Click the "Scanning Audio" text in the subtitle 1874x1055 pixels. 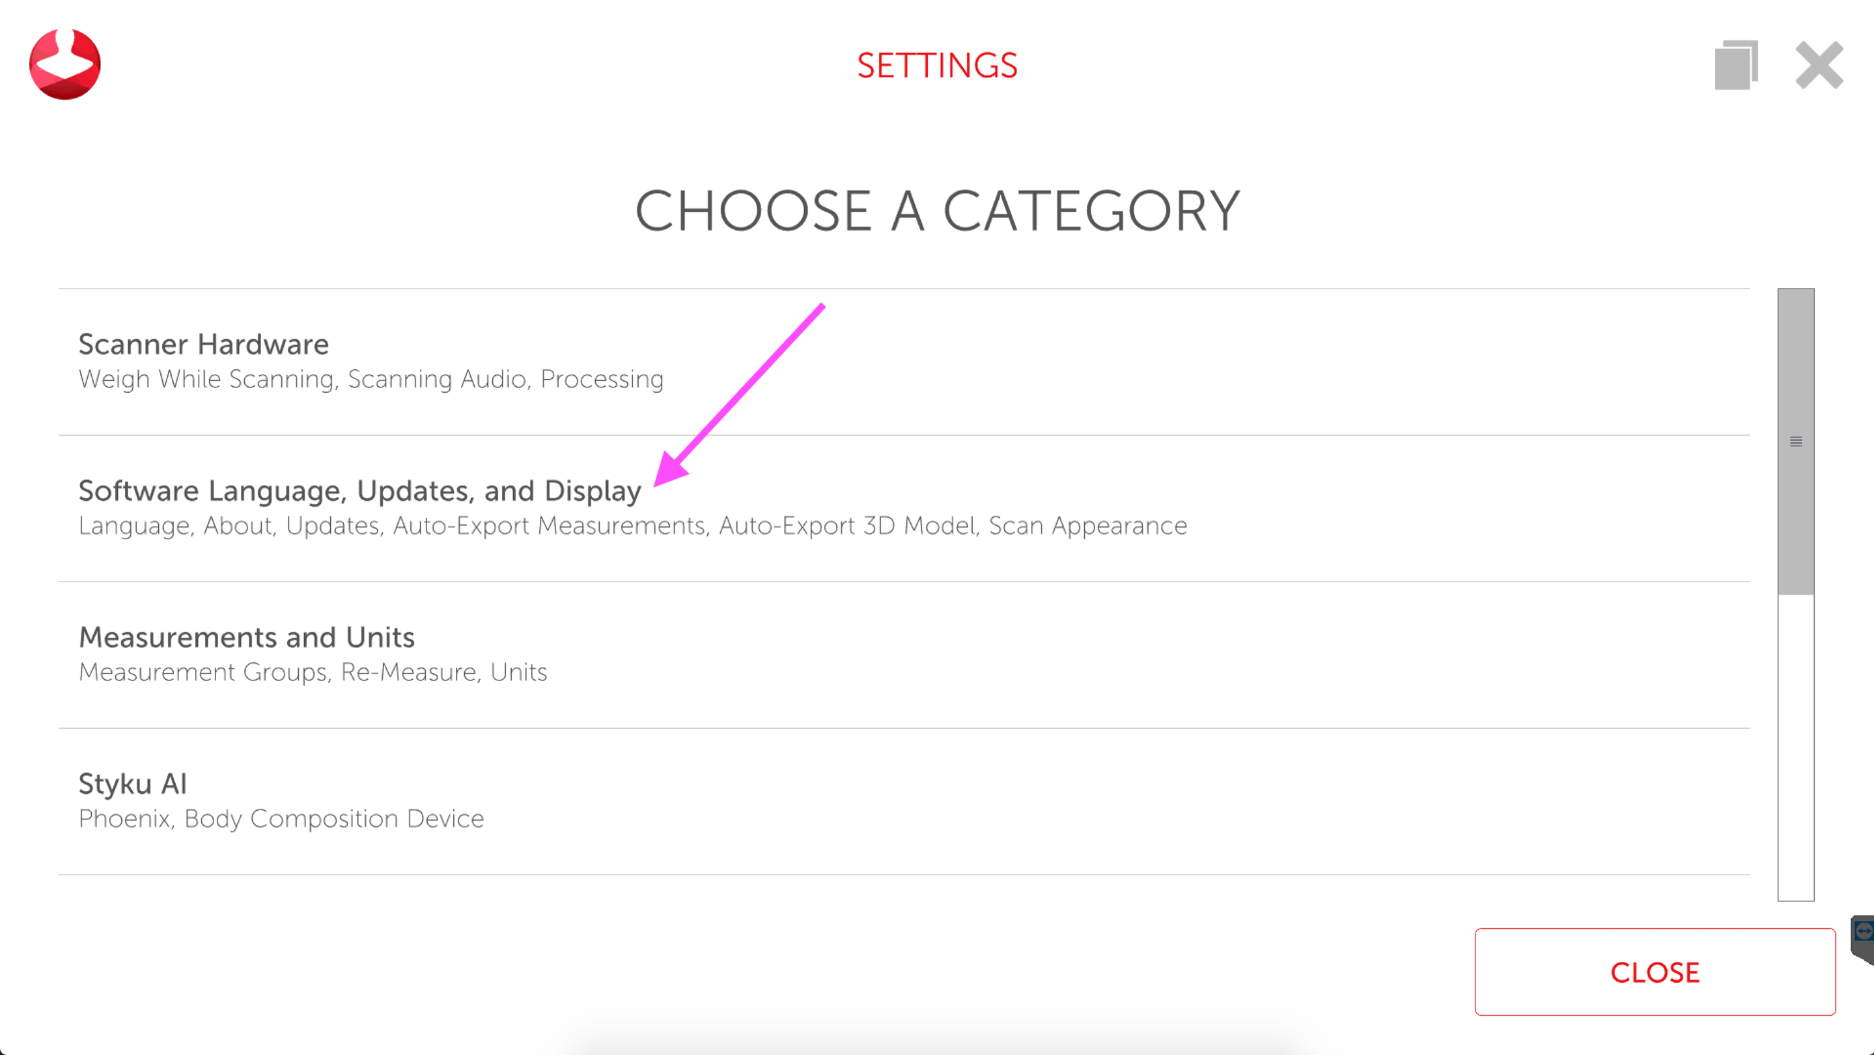click(439, 379)
